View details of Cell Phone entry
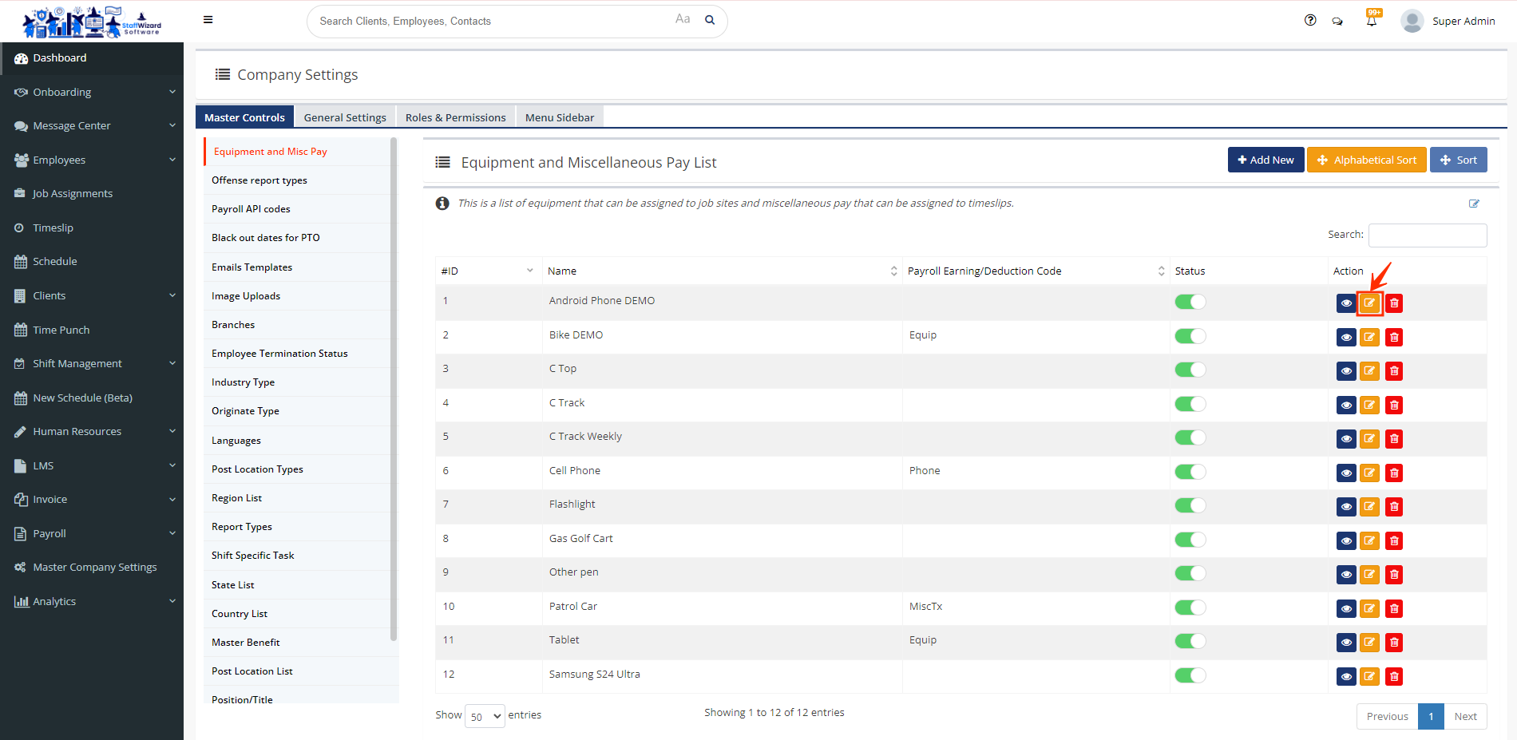 pos(1346,473)
